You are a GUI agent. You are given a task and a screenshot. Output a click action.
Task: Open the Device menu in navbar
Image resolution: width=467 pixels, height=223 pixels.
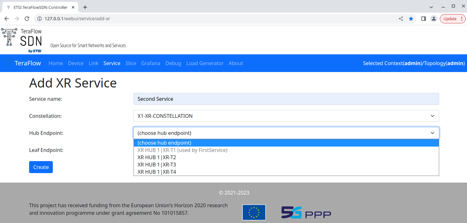point(76,63)
